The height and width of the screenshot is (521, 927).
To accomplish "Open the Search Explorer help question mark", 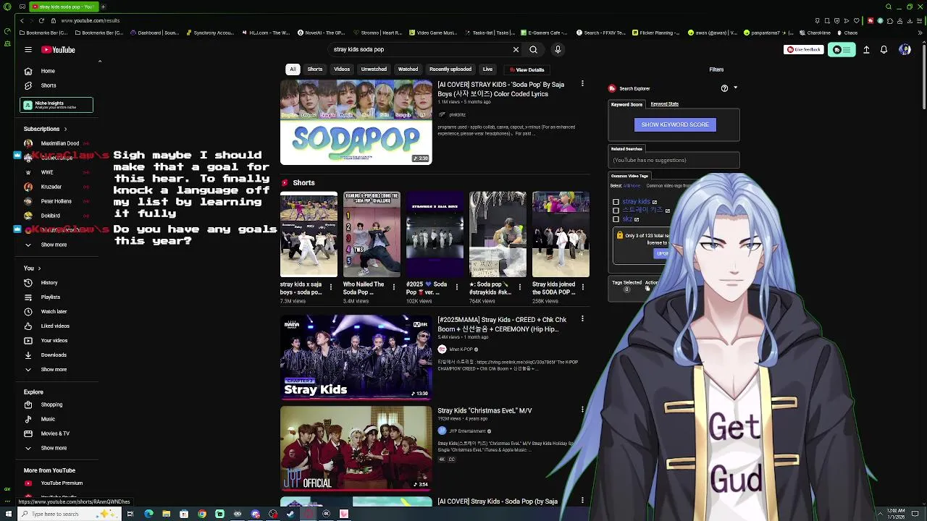I will pyautogui.click(x=724, y=88).
